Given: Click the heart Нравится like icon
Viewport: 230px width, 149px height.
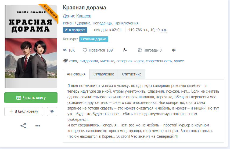Looking at the screenshot, I should 85,50.
